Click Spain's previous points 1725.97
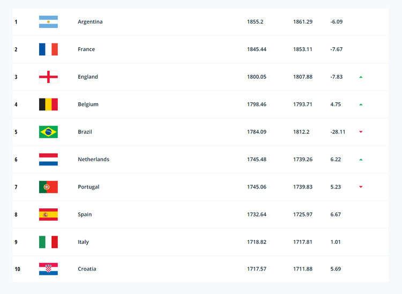Image resolution: width=402 pixels, height=294 pixels. pos(303,214)
